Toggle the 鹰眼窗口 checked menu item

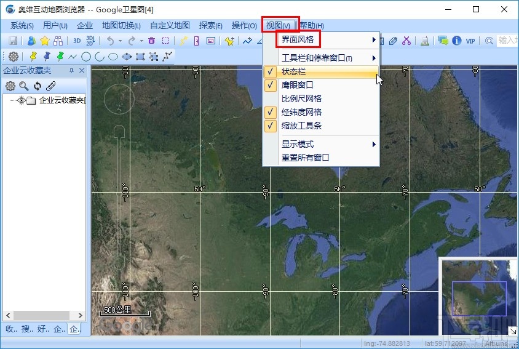pyautogui.click(x=321, y=85)
